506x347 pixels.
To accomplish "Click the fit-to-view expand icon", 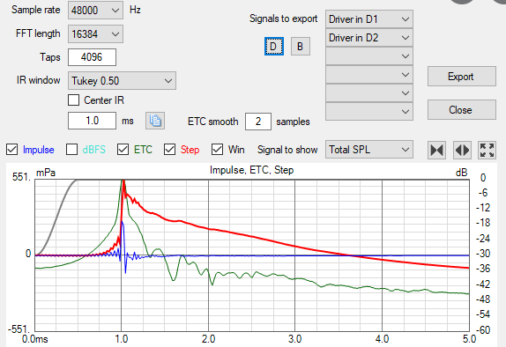I will click(x=487, y=150).
